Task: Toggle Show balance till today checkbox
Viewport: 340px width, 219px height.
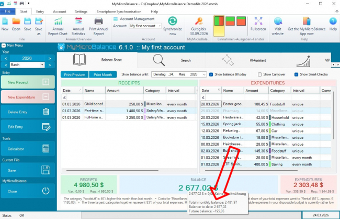Action: tap(211, 74)
